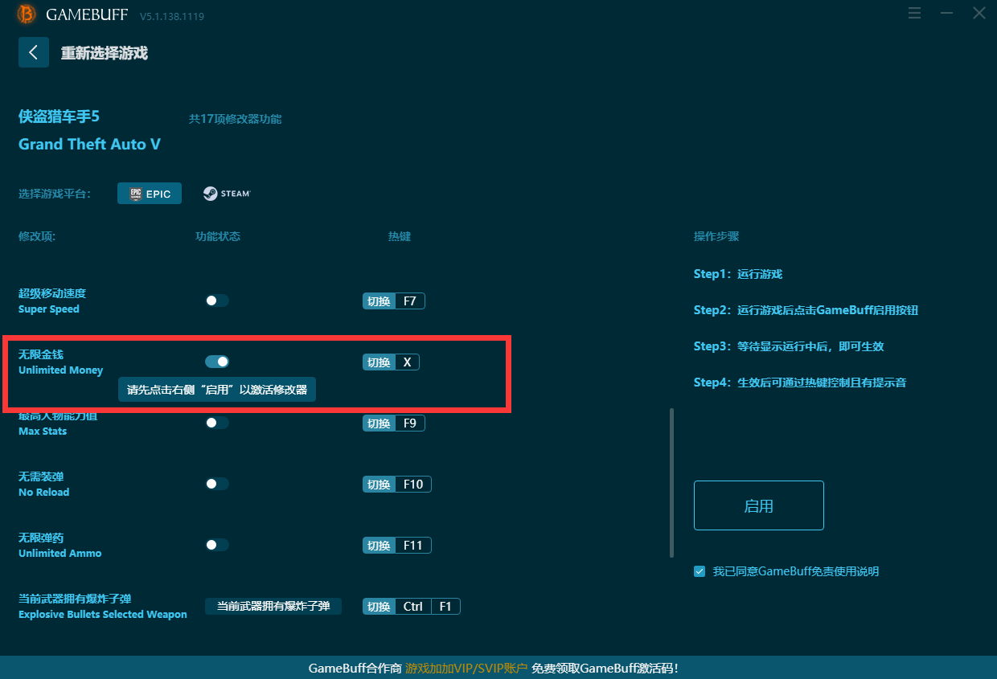
Task: Enable the Unlimited Ammo switch
Action: 217,545
